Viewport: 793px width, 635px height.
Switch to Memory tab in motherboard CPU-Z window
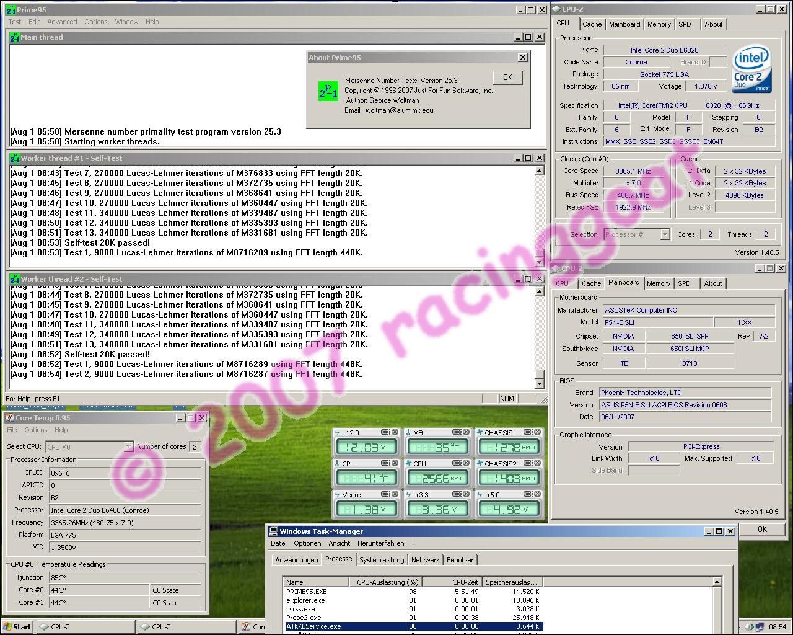click(x=659, y=283)
